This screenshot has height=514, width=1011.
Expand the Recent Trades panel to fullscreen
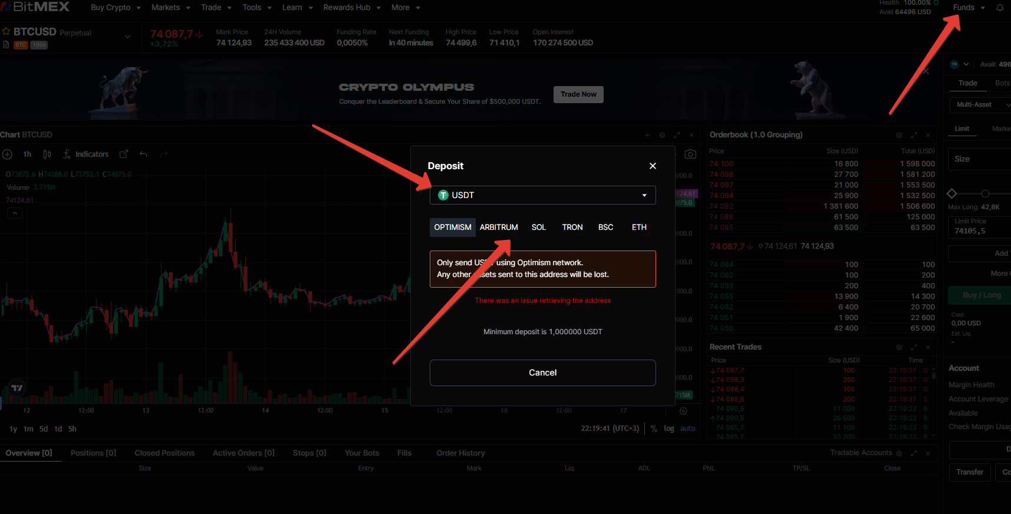[x=914, y=347]
